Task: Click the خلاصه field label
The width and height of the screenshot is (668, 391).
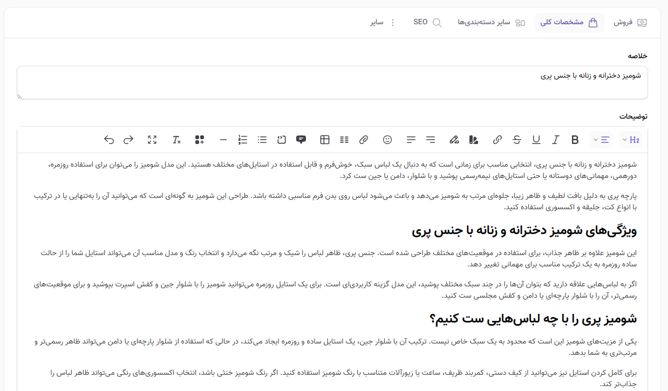Action: [638, 56]
